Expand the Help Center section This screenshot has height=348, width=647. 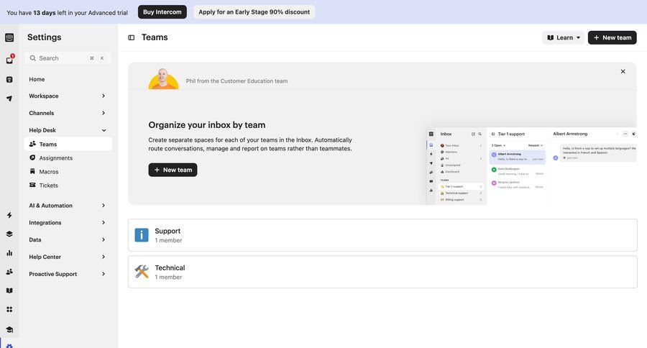[68, 257]
